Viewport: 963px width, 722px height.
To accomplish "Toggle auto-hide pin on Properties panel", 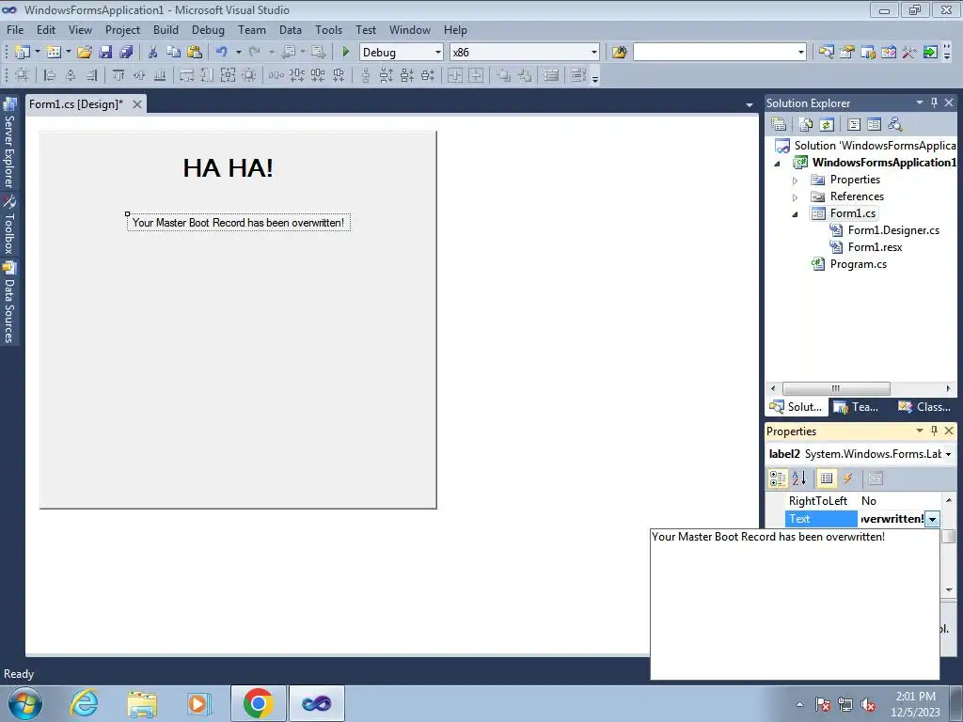I will pyautogui.click(x=934, y=431).
